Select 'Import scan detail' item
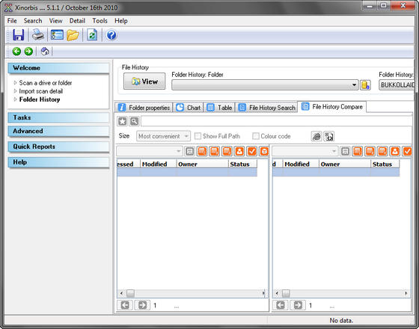Image resolution: width=419 pixels, height=329 pixels. [41, 91]
